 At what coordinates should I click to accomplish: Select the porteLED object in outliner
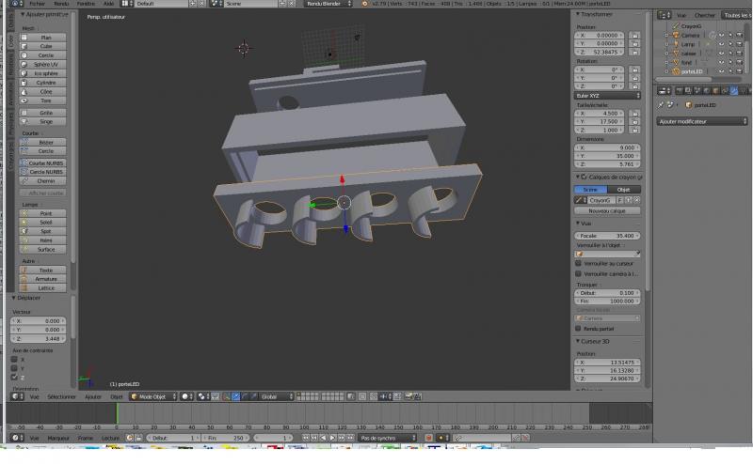694,70
